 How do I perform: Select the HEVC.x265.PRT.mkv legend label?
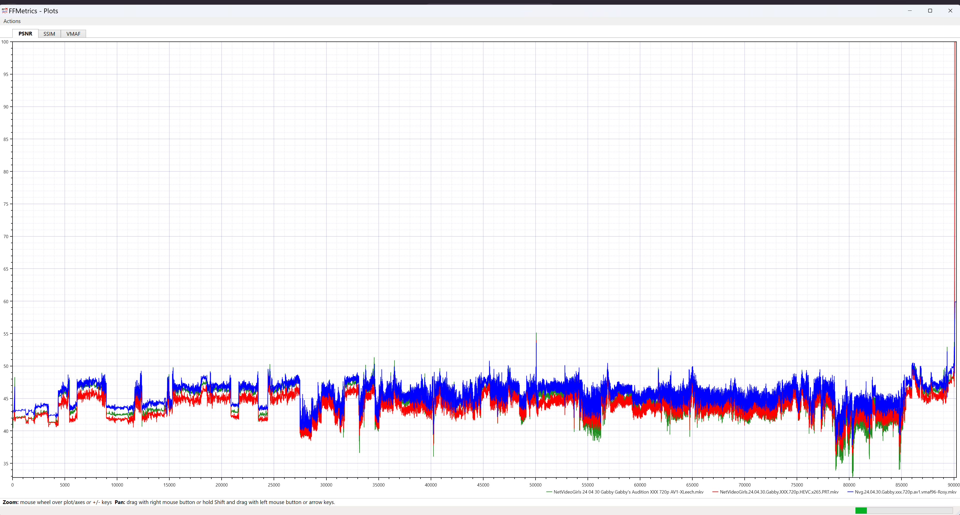point(779,492)
